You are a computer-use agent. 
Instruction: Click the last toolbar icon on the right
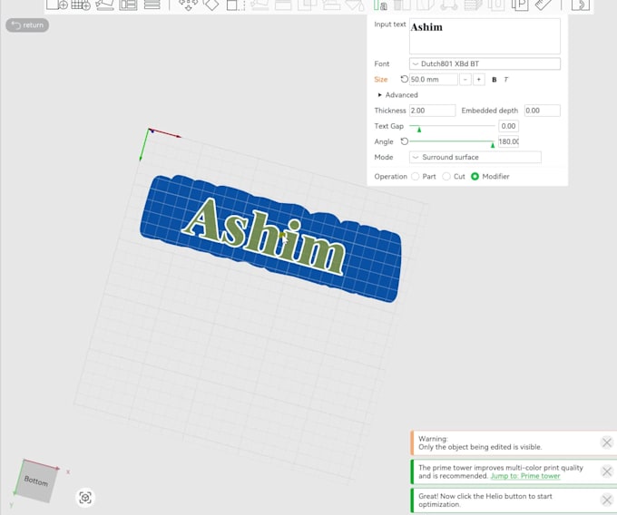tap(581, 4)
